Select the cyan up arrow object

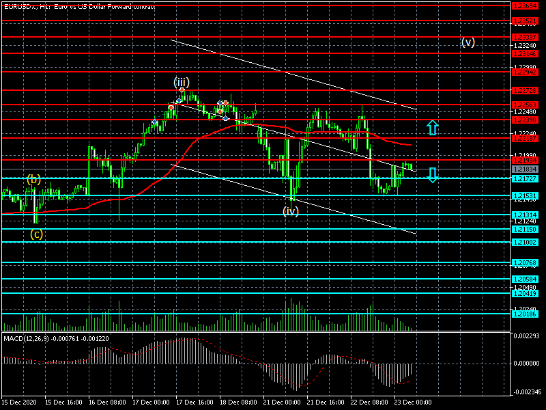click(433, 128)
